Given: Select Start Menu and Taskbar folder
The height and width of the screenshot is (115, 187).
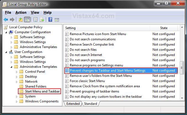Looking at the screenshot, I should point(42,91).
